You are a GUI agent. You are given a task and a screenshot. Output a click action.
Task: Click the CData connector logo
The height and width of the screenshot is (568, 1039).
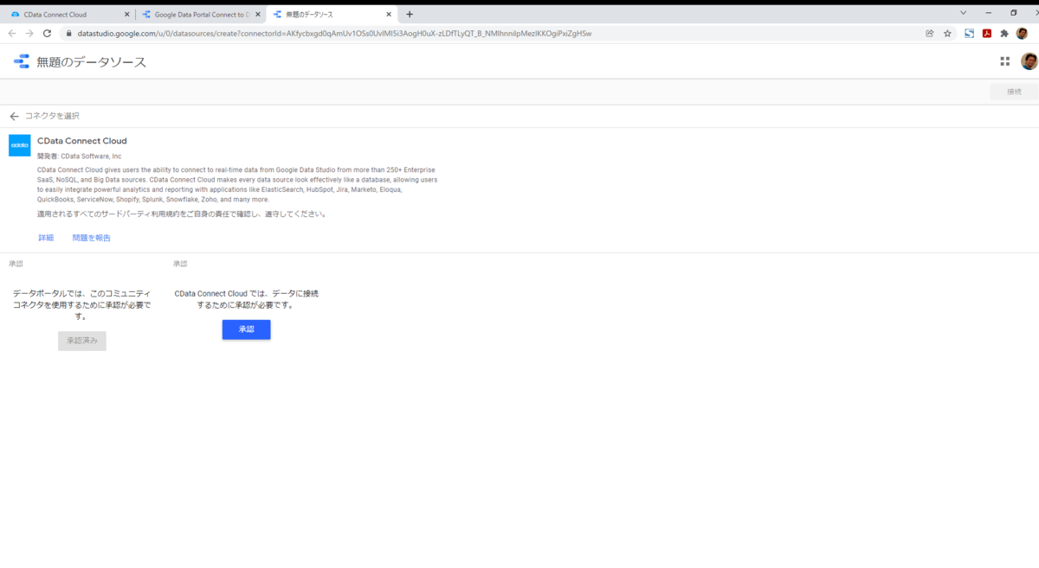pyautogui.click(x=20, y=145)
